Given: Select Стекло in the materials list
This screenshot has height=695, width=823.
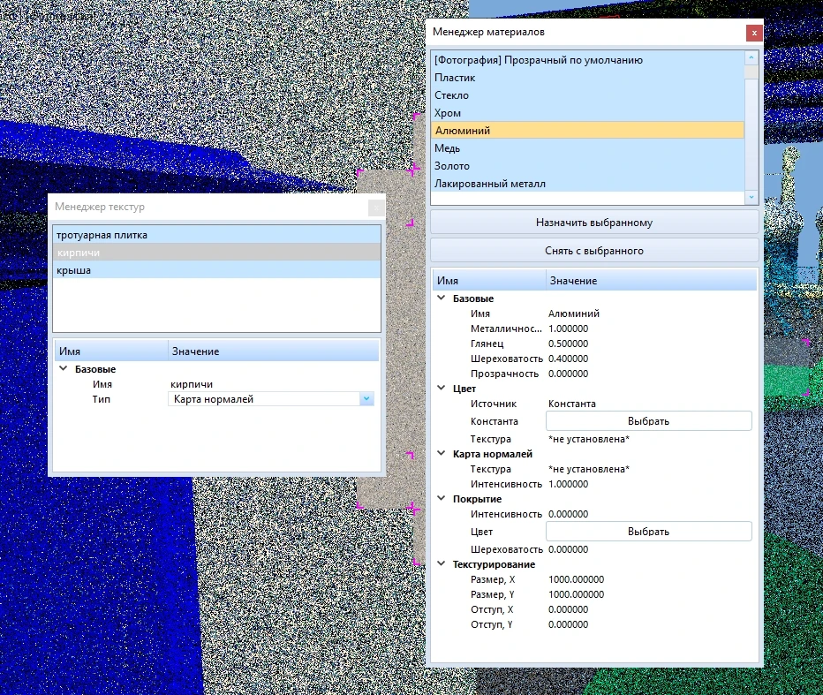Looking at the screenshot, I should point(451,95).
